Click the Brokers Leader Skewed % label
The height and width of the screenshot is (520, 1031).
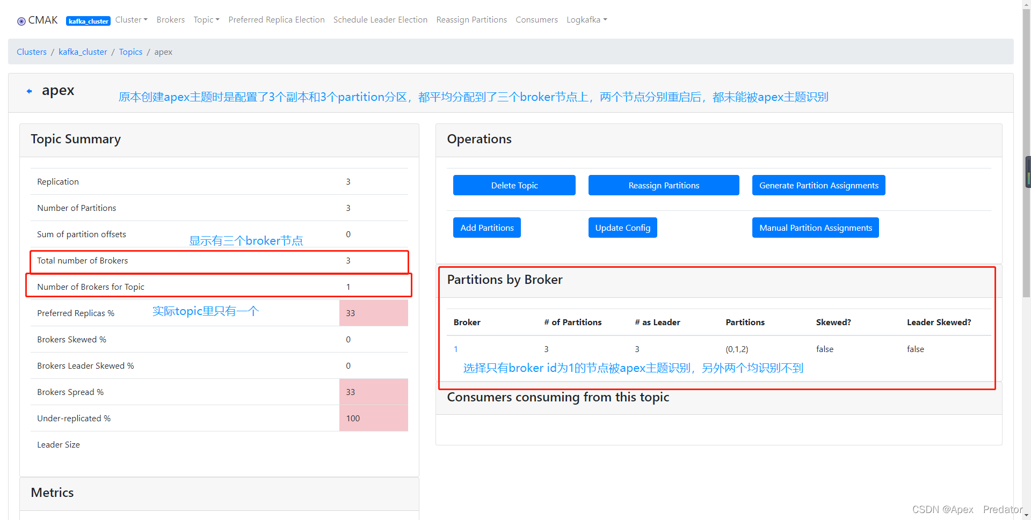click(x=85, y=366)
